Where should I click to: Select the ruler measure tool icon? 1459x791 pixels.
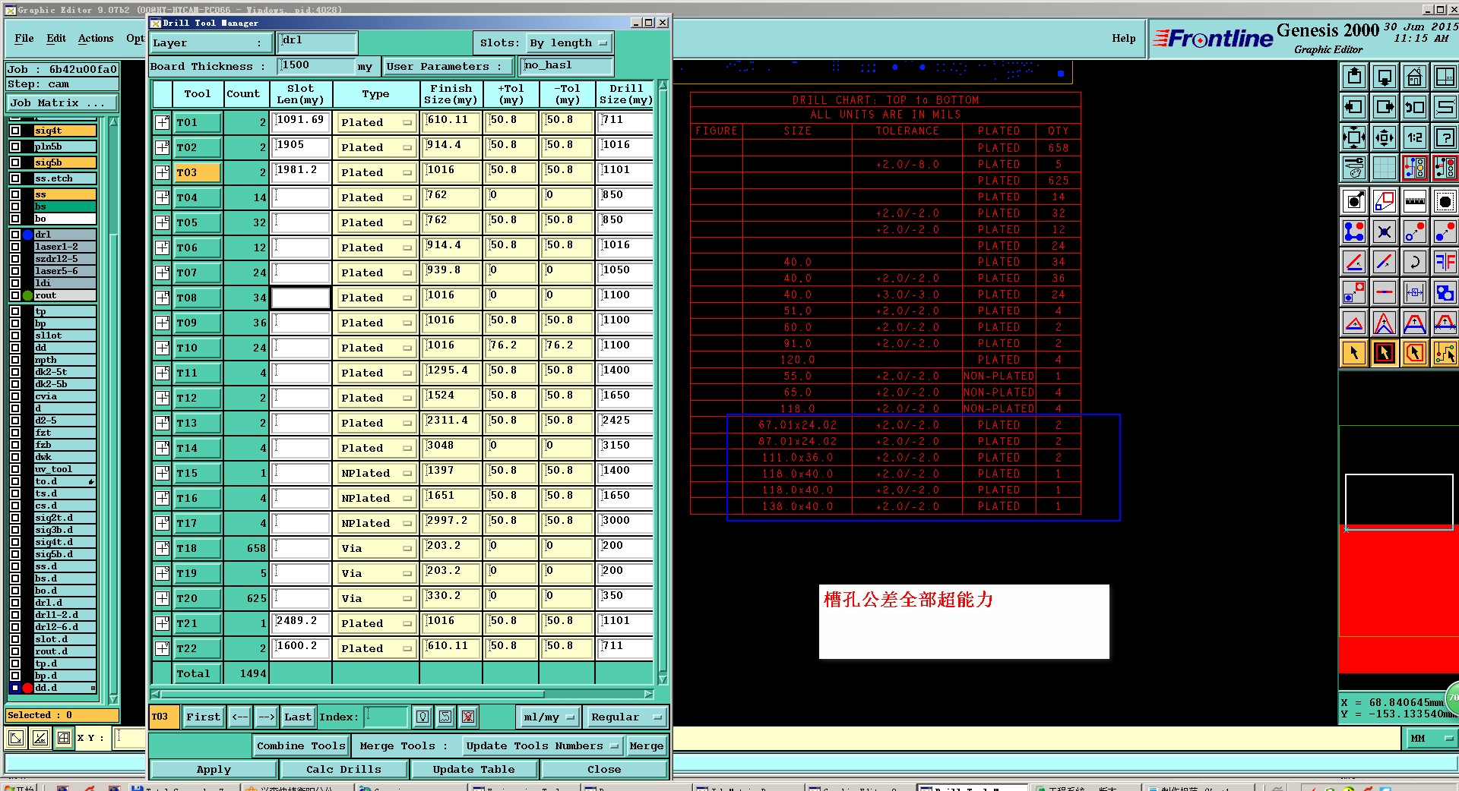[1414, 202]
